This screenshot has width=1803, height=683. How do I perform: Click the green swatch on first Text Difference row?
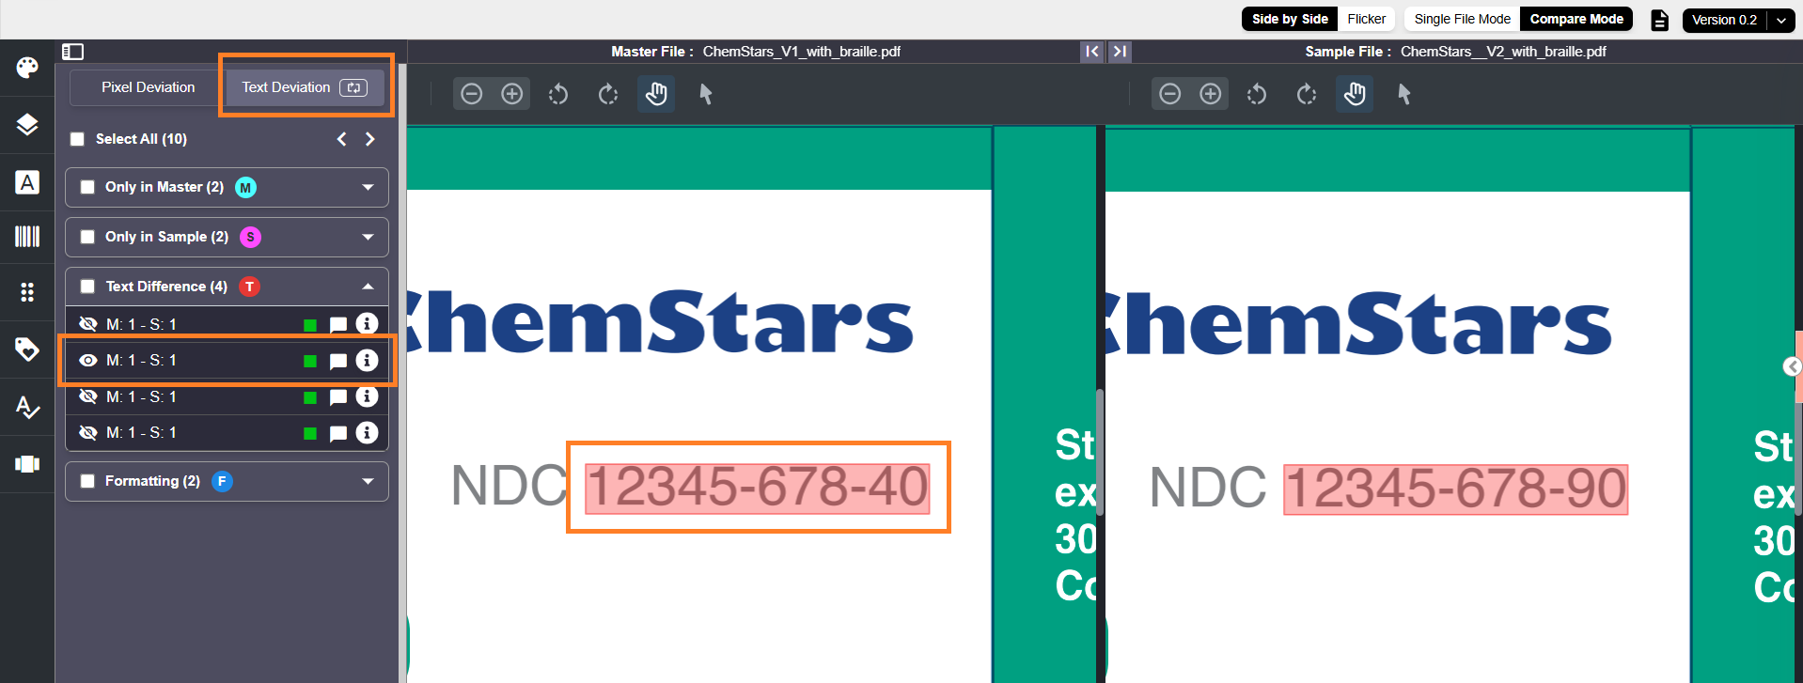coord(310,326)
